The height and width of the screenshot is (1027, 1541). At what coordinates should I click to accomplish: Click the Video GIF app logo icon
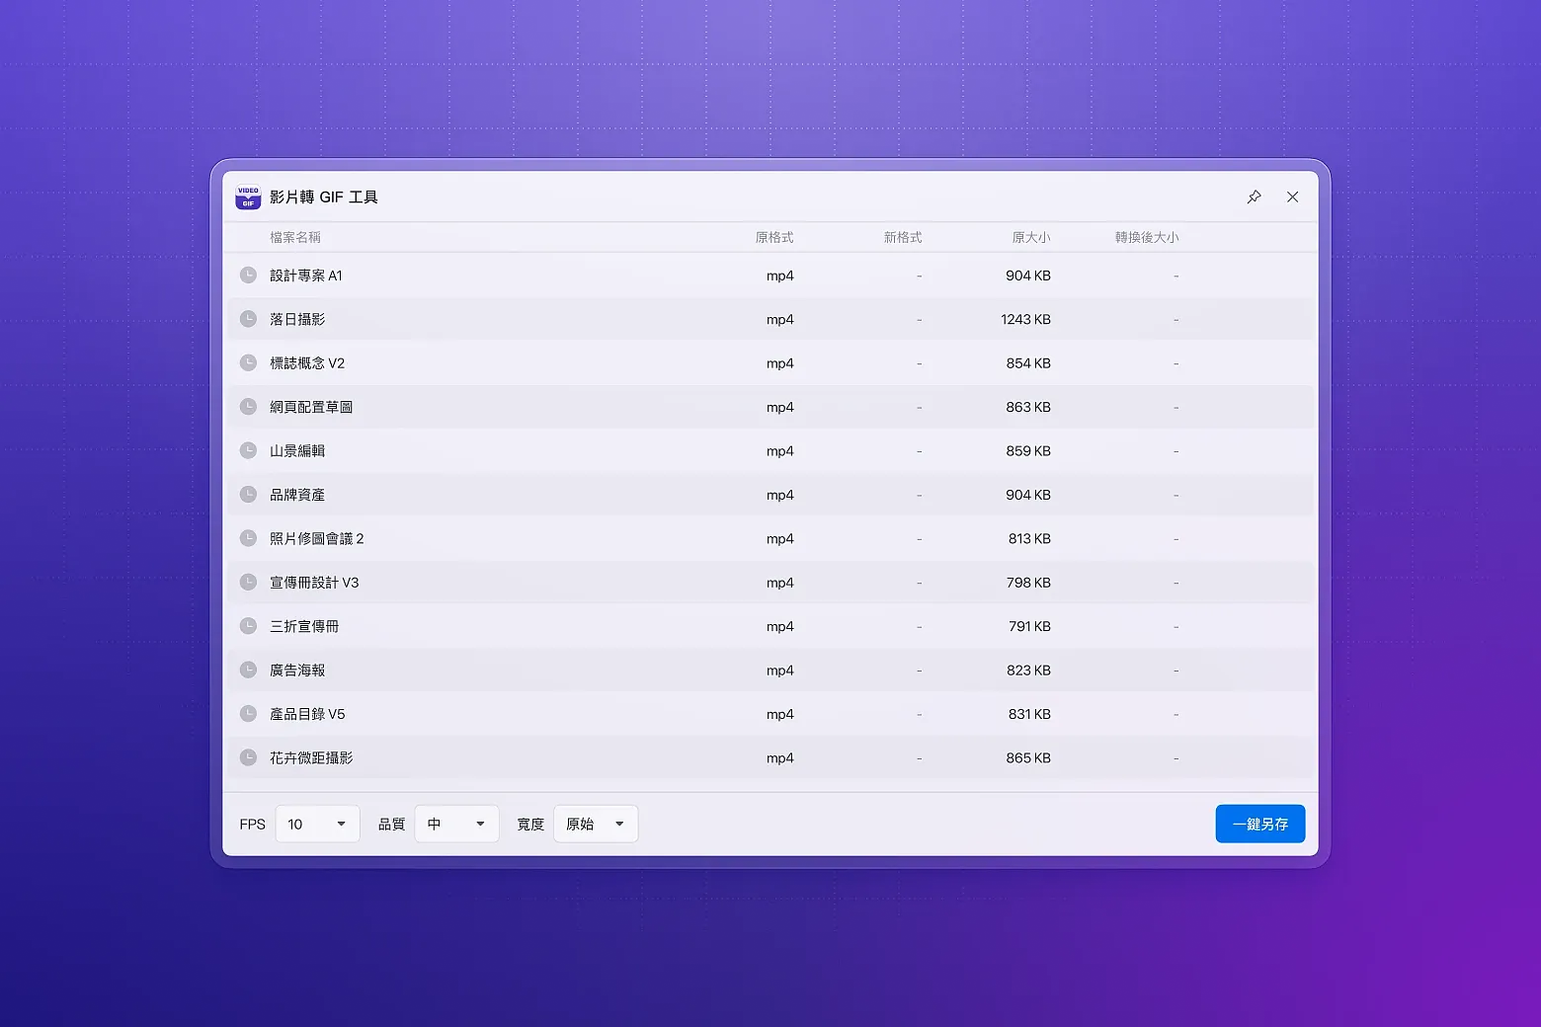pos(248,197)
